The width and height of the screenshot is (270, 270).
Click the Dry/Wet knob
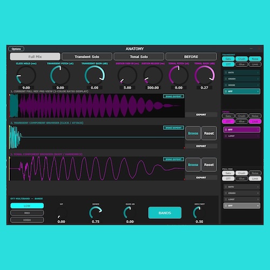click(x=199, y=213)
